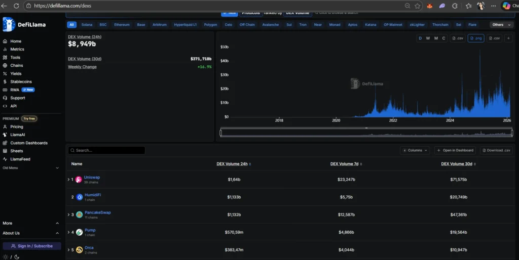Select the C cumulative chart option
519x260 pixels.
click(443, 38)
